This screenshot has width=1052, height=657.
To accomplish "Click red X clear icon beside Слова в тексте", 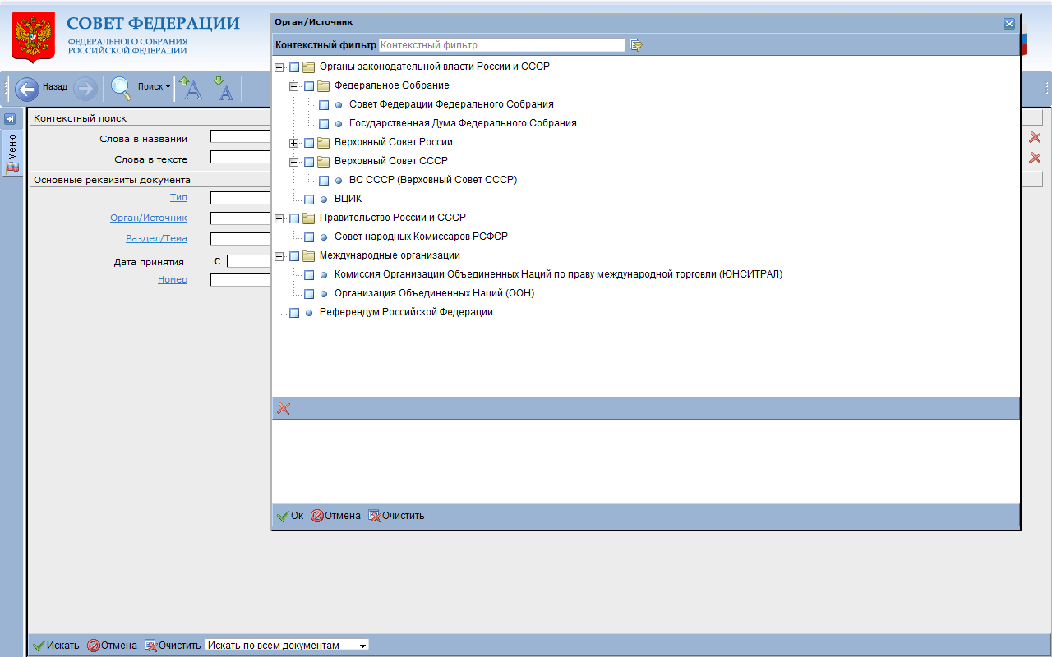I will click(x=1035, y=158).
